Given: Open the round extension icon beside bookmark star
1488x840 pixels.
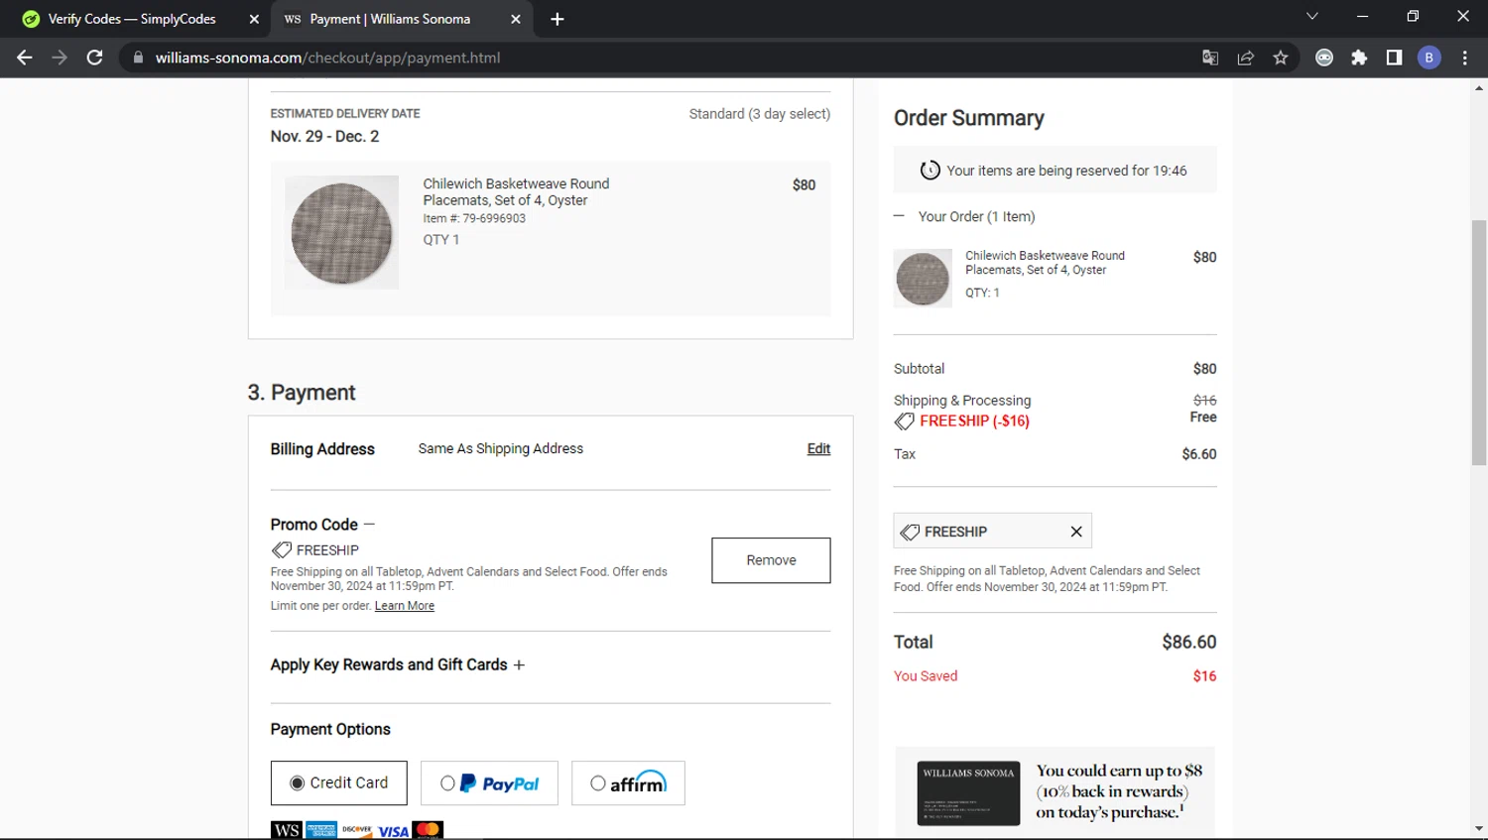Looking at the screenshot, I should click(1324, 58).
